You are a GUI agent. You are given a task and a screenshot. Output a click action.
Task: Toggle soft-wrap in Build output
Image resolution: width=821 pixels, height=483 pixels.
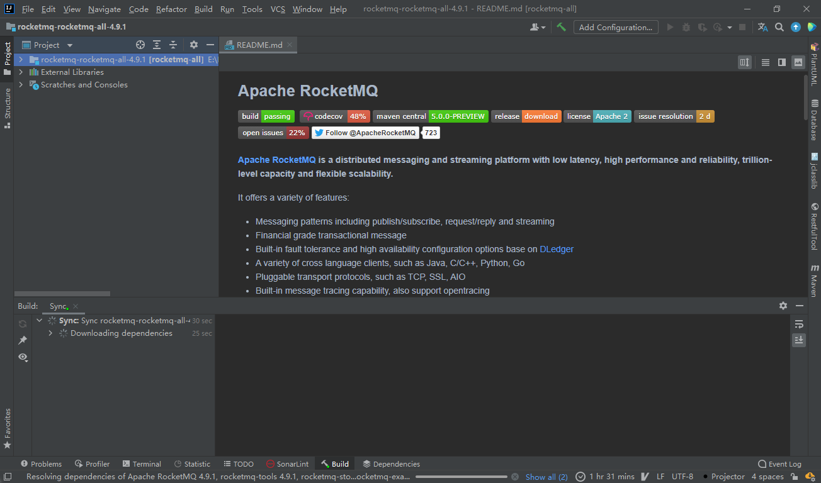pyautogui.click(x=799, y=324)
